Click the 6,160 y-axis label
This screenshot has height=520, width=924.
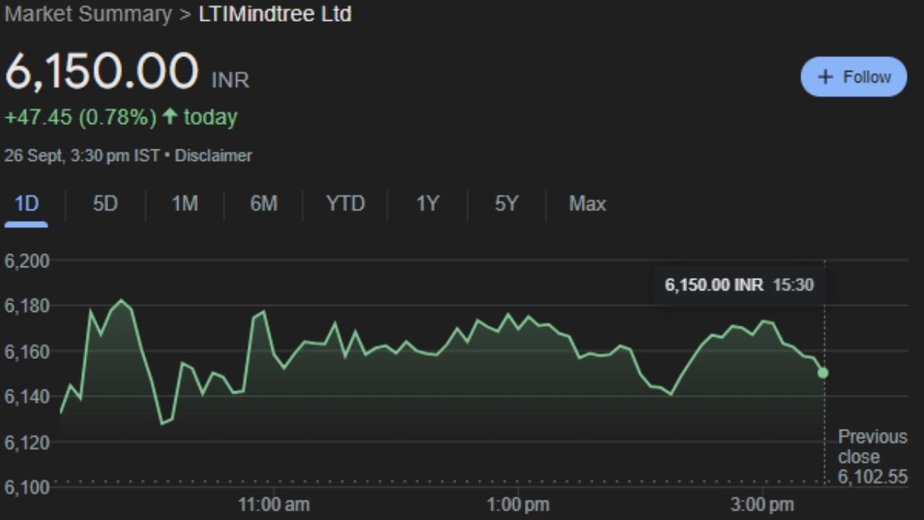pyautogui.click(x=27, y=352)
